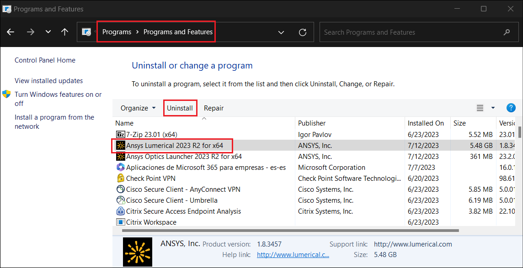Expand the address bar history dropdown
This screenshot has height=268, width=523.
click(281, 32)
